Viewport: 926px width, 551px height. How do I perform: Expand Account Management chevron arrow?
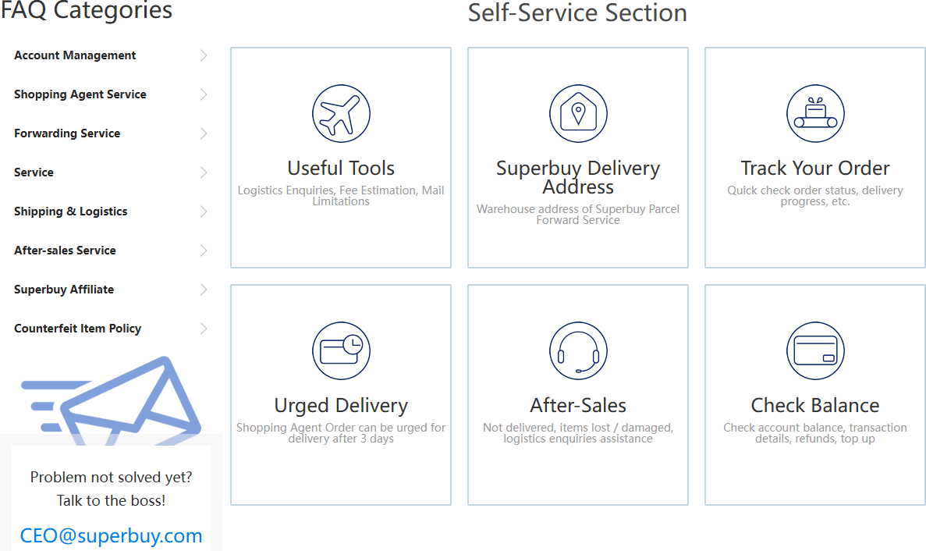coord(204,55)
